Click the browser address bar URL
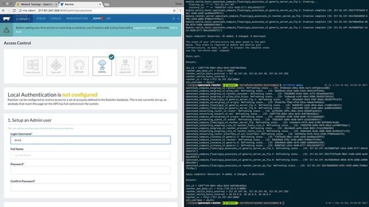 pyautogui.click(x=65, y=10)
